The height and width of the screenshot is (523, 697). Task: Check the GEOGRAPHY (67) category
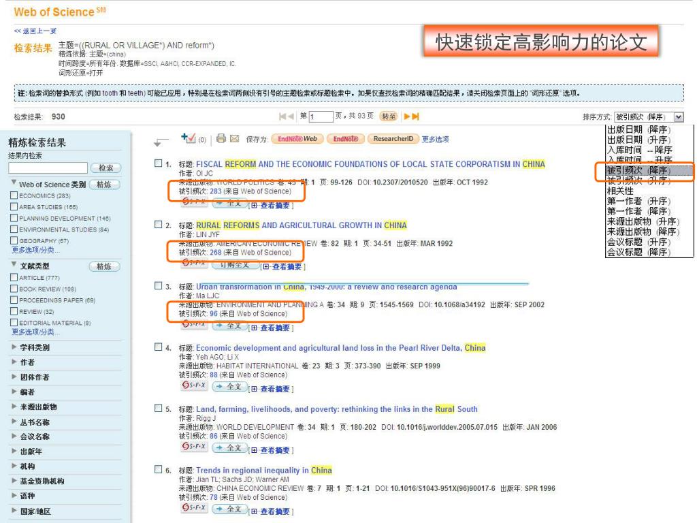click(14, 240)
